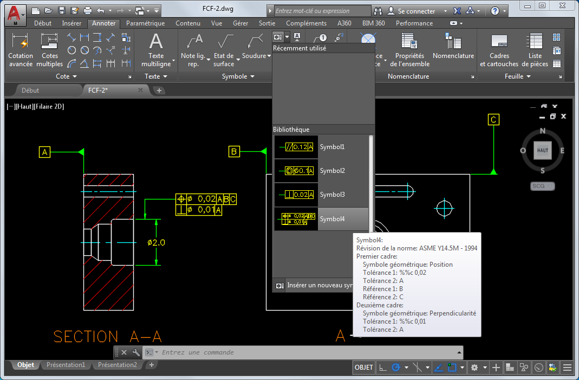Switch to Présentation1 layout tab

66,365
